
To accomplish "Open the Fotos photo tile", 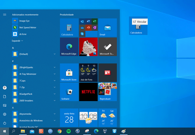I will pos(88,47).
